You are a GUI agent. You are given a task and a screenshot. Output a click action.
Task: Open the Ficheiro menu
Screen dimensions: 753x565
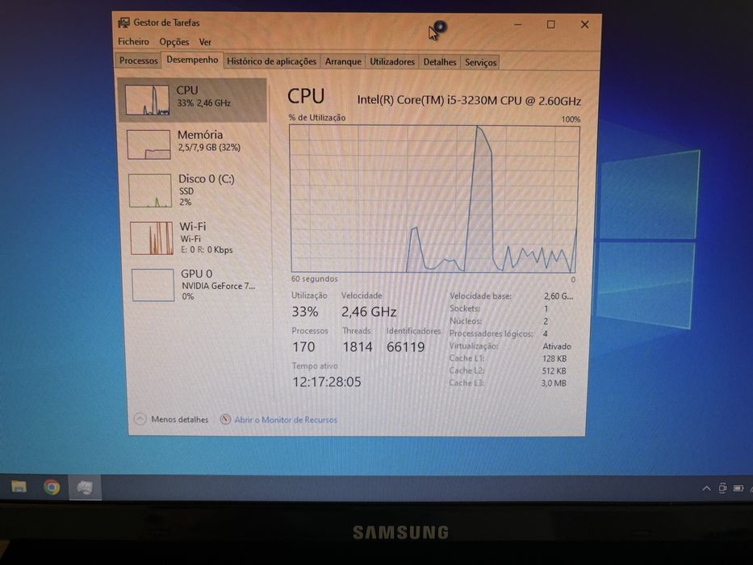click(133, 41)
